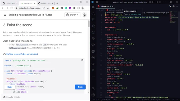Open lib/title_screen/title_screen.dart link
The height and width of the screenshot is (101, 180).
click(22, 54)
